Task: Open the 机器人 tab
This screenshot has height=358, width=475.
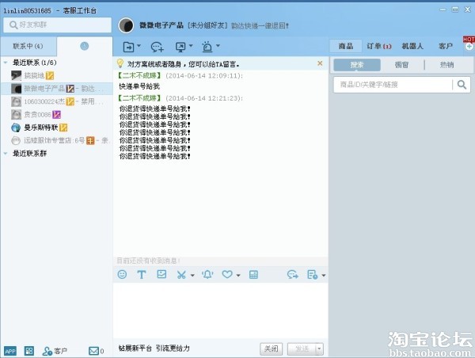Action: tap(412, 46)
